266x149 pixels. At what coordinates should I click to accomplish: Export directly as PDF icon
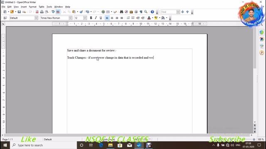[37, 12]
